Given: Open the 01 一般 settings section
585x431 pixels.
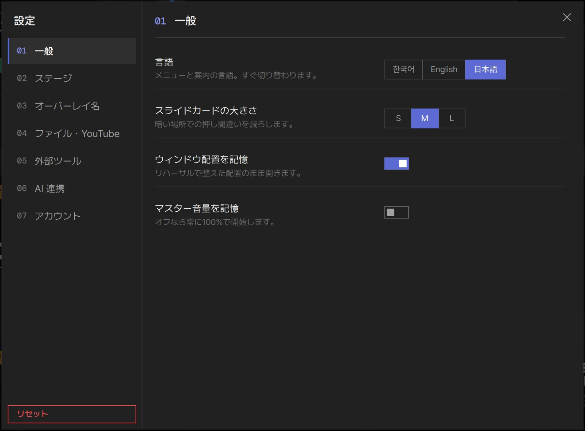Looking at the screenshot, I should point(72,51).
